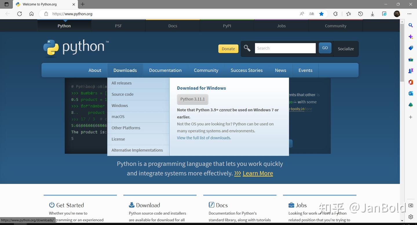Open the translate icon in address bar
Image resolution: width=417 pixels, height=225 pixels.
[312, 14]
